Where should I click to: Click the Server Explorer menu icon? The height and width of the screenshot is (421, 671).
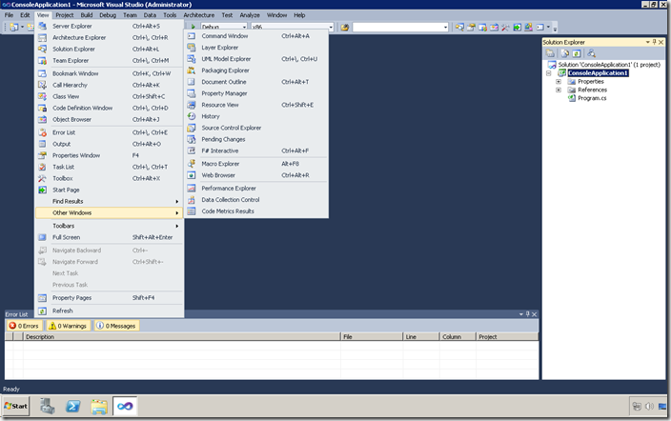pos(42,26)
